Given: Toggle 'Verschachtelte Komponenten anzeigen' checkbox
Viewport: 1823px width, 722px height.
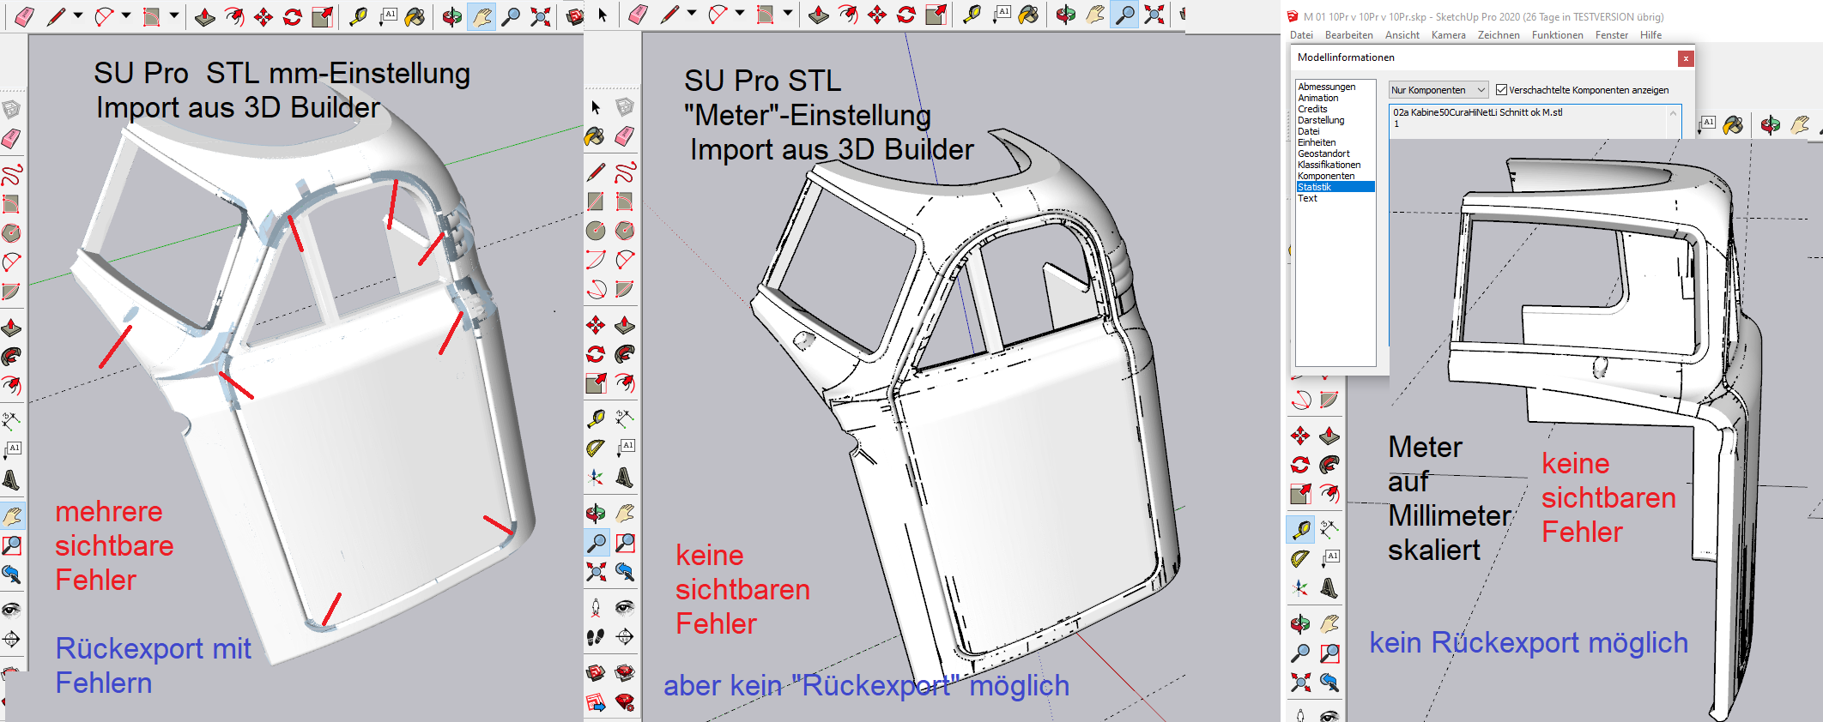Looking at the screenshot, I should (1501, 90).
